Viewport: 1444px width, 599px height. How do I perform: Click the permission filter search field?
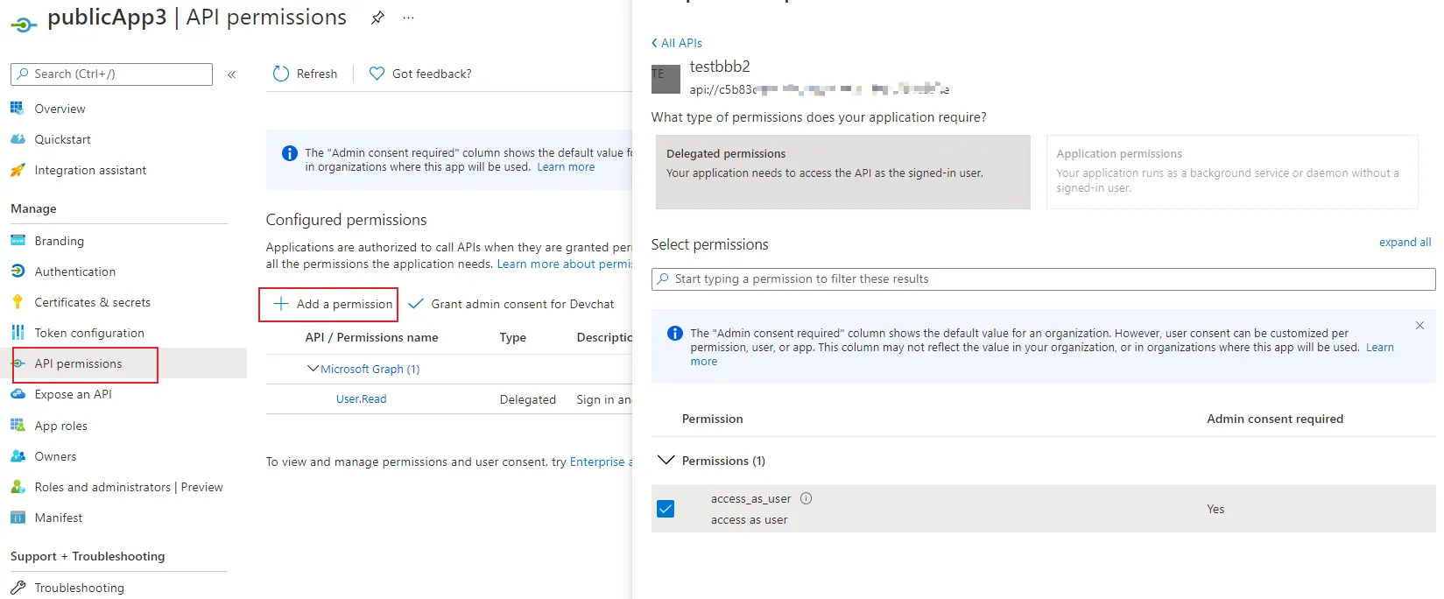[1042, 278]
